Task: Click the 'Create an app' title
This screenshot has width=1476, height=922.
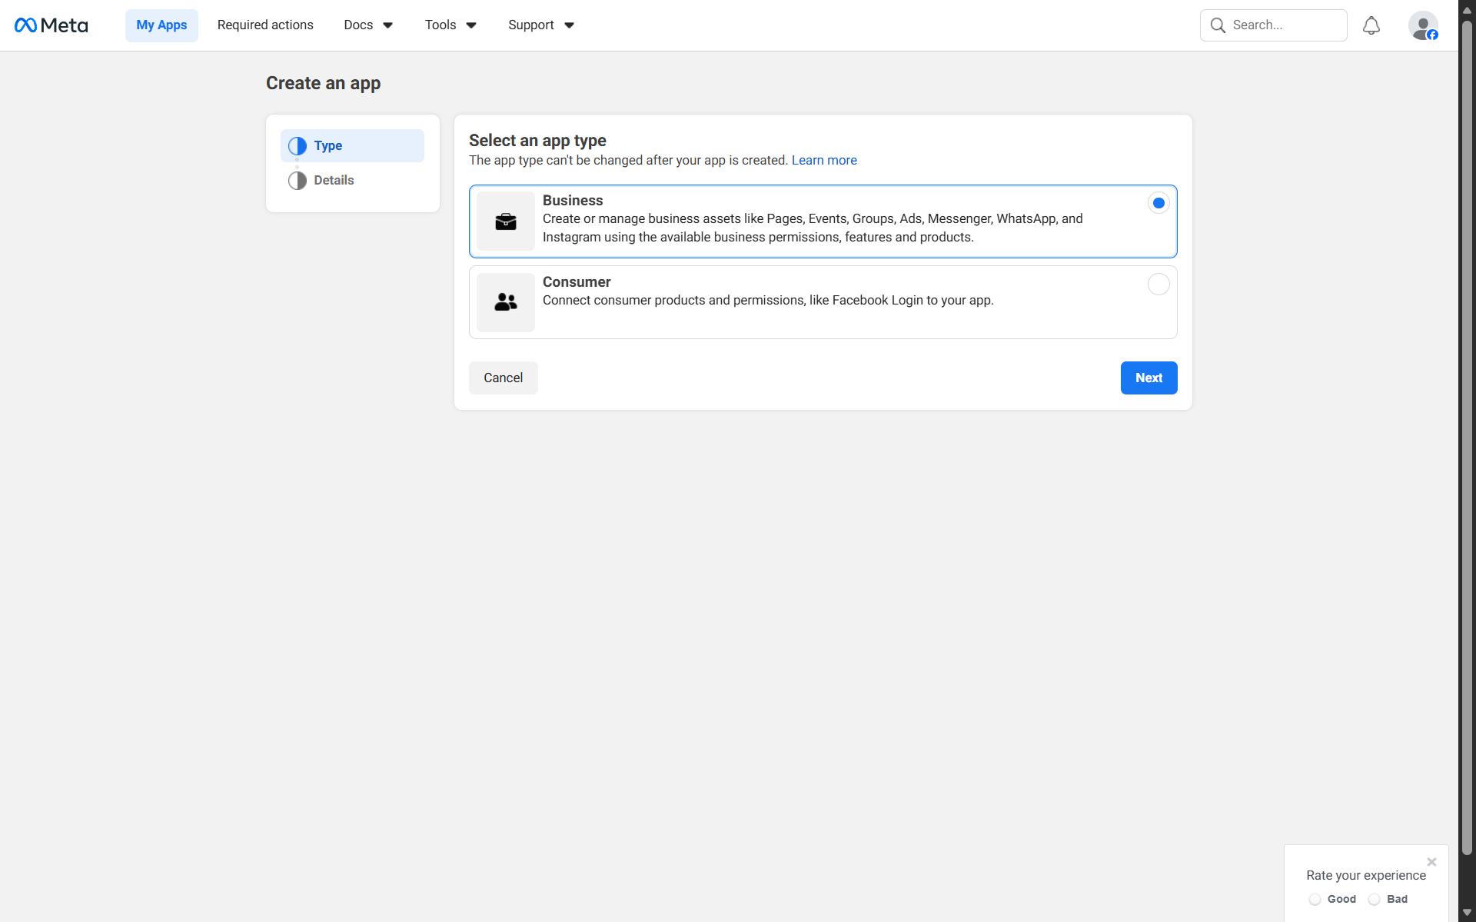Action: [x=323, y=84]
